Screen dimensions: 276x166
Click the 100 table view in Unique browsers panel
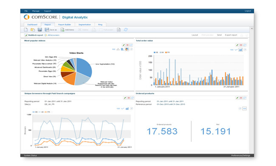(x=118, y=108)
